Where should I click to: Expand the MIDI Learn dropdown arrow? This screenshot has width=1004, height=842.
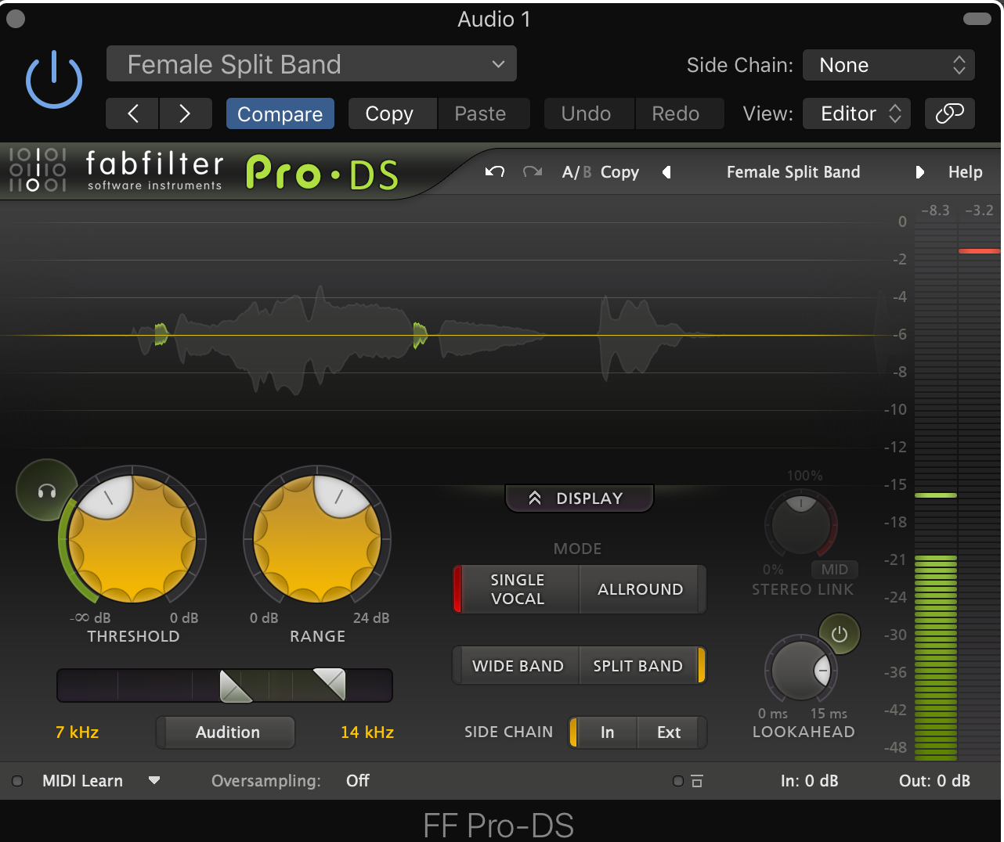click(x=154, y=780)
